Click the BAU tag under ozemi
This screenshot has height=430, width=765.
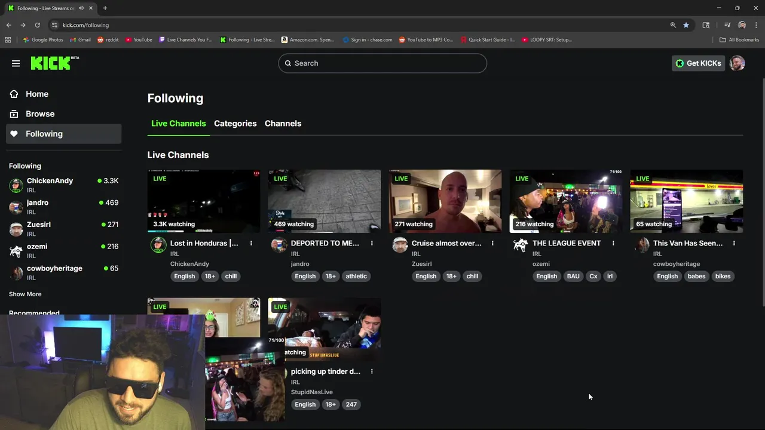pos(573,276)
